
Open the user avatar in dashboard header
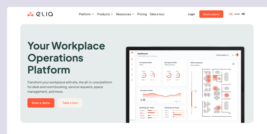pyautogui.click(x=237, y=55)
